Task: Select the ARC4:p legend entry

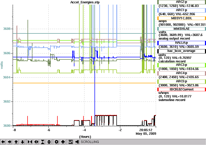Action: (x=182, y=73)
